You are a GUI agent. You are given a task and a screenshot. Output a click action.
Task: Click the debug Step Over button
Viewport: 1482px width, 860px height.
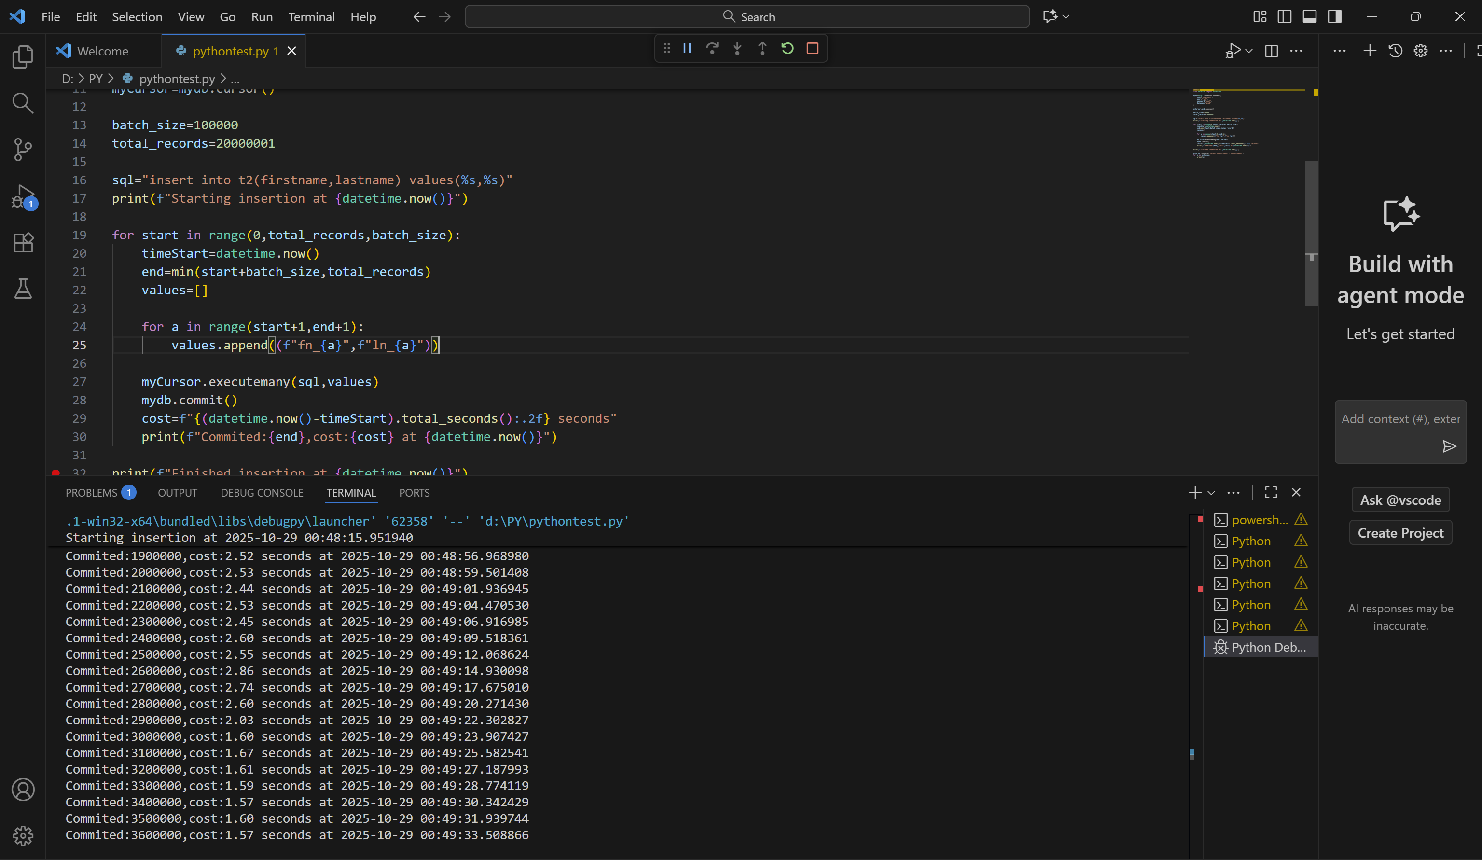tap(712, 49)
